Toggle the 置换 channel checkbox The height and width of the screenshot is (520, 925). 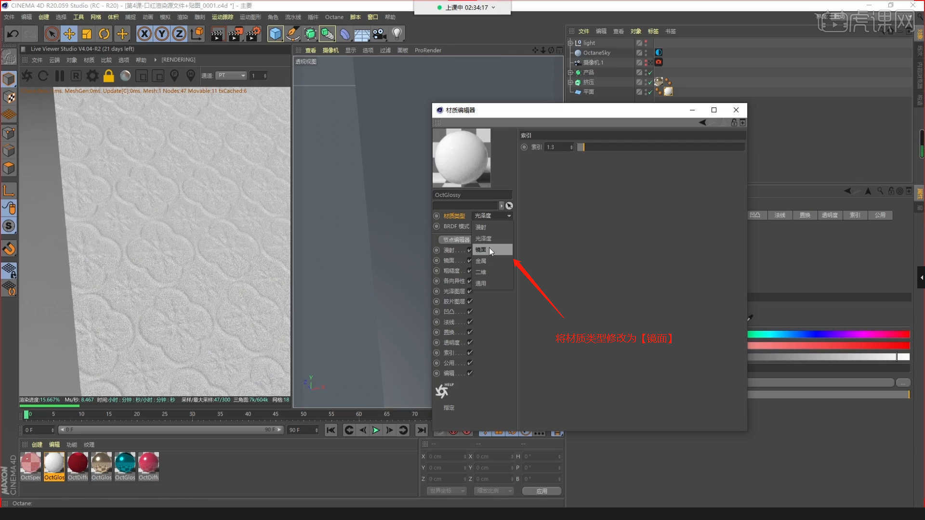470,332
